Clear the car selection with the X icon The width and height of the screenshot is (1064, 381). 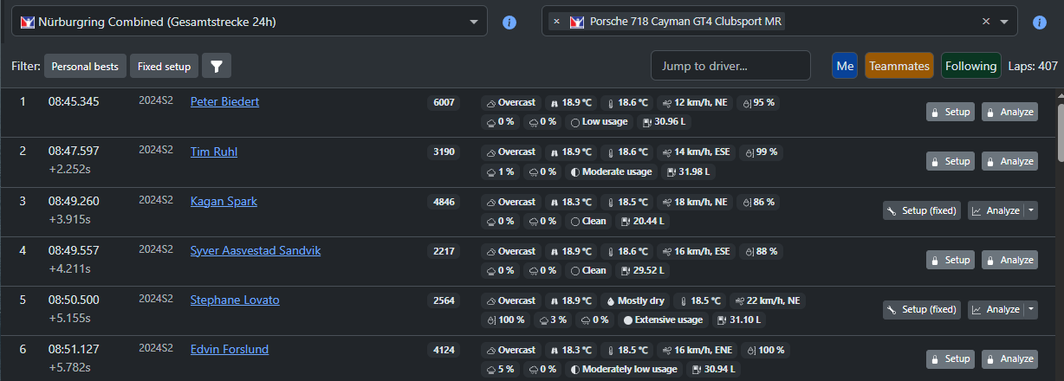[x=985, y=22]
